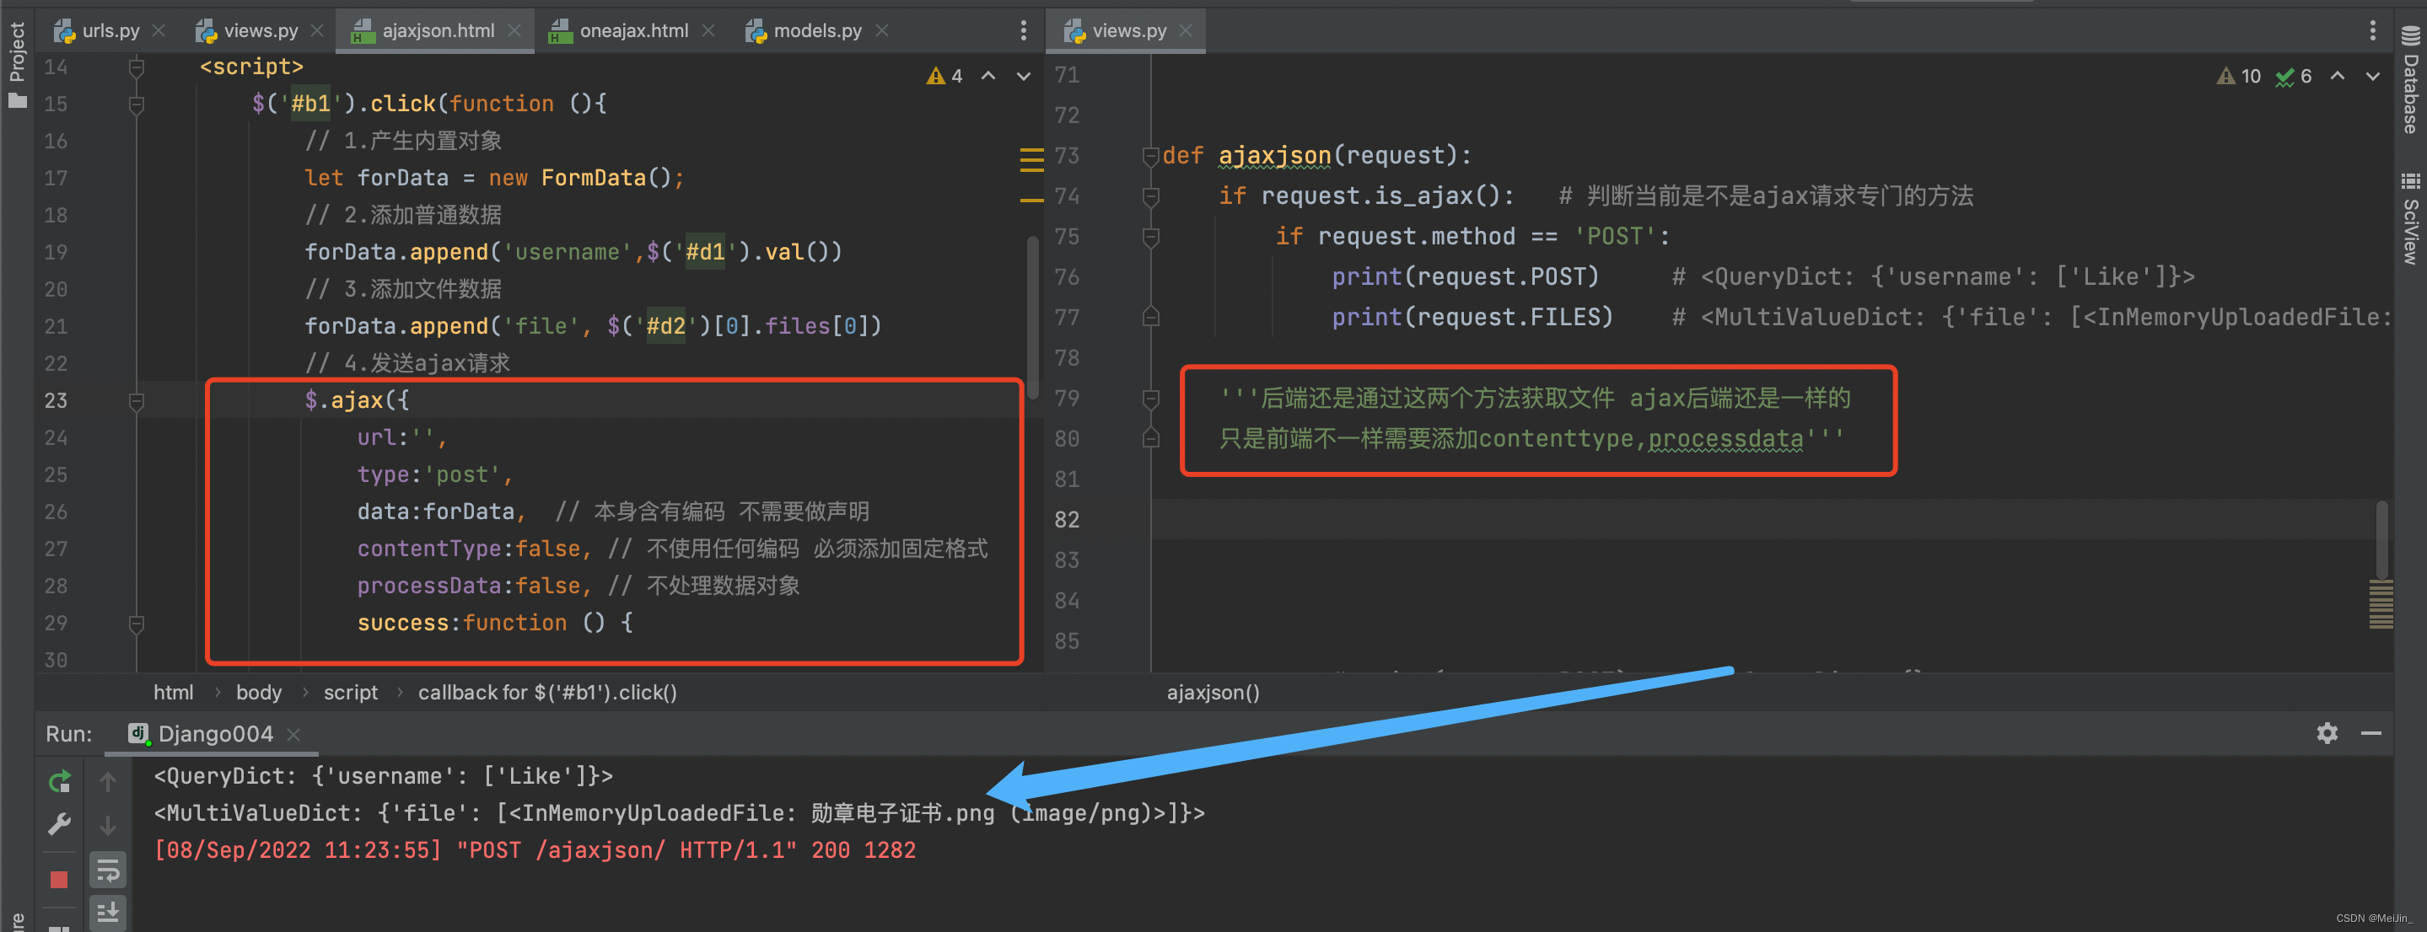Viewport: 2427px width, 932px height.
Task: Close the urls.py tab
Action: (x=159, y=30)
